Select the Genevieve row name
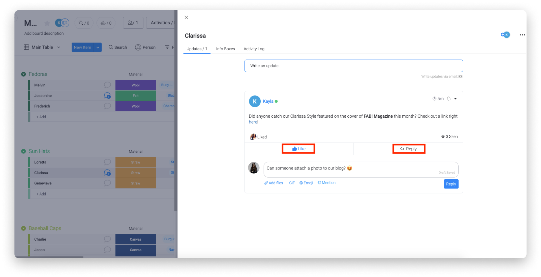541x277 pixels. pyautogui.click(x=43, y=183)
